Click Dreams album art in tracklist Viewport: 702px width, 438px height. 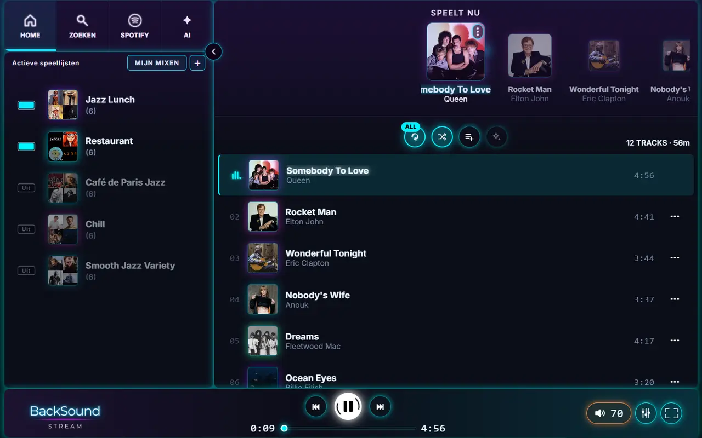coord(263,341)
